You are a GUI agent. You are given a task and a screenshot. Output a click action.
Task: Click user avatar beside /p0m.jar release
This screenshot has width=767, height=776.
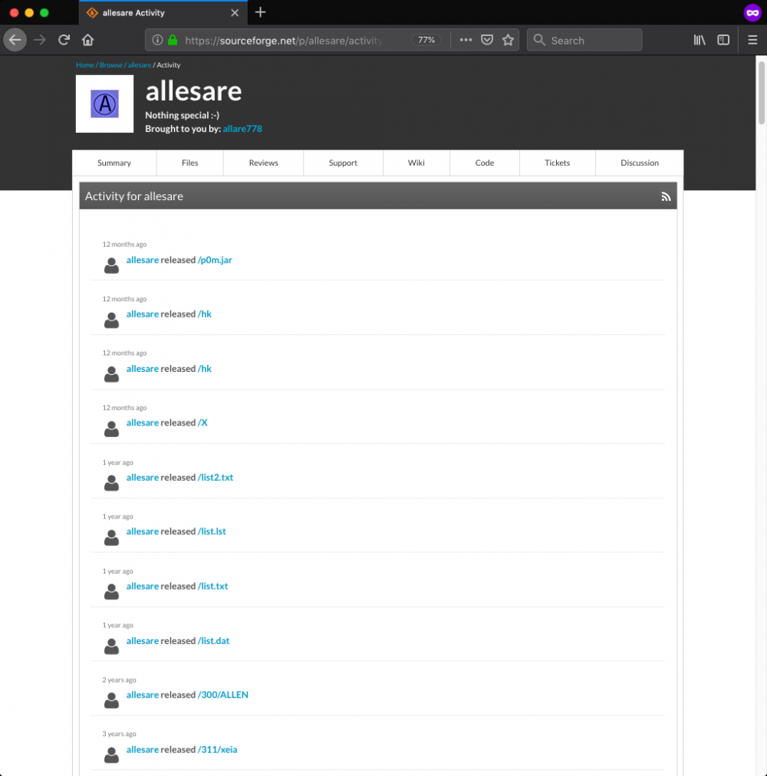tap(111, 265)
